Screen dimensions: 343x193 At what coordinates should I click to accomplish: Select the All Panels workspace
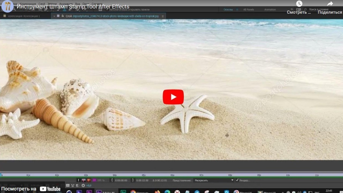pyautogui.click(x=248, y=10)
